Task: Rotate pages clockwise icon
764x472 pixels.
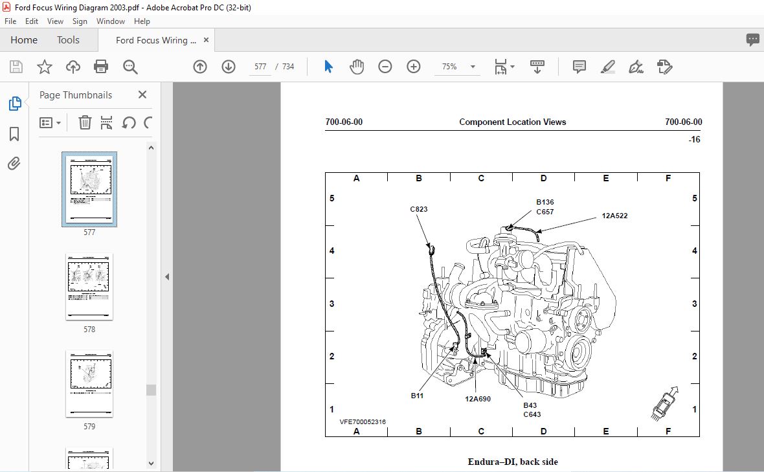Action: [x=148, y=123]
